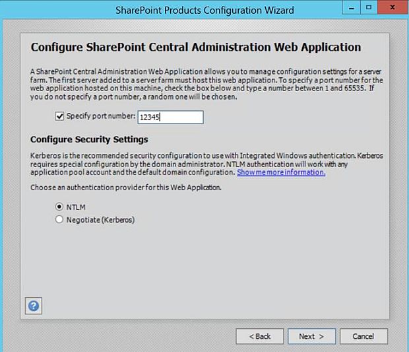Screen dimensions: 409x352
Task: Cancel the configuration wizard
Action: [x=363, y=336]
